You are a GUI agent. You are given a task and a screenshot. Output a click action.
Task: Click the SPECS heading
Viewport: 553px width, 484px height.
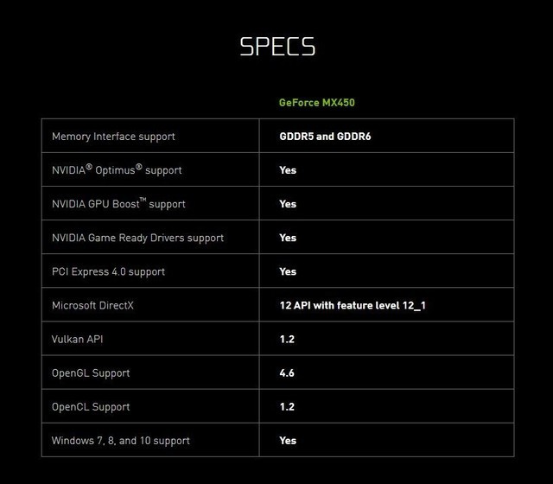pyautogui.click(x=276, y=46)
